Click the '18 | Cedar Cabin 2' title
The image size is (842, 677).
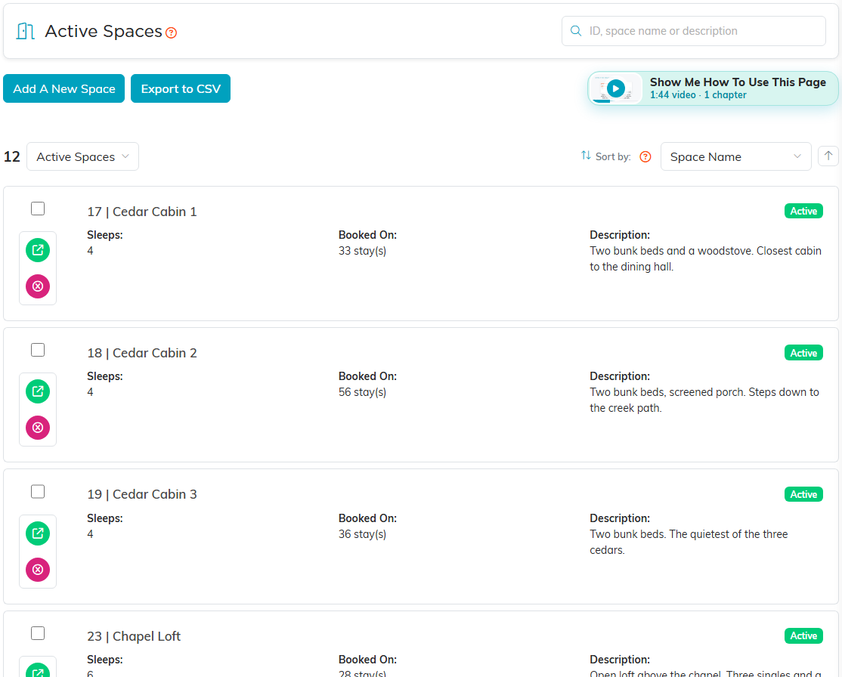pyautogui.click(x=142, y=353)
